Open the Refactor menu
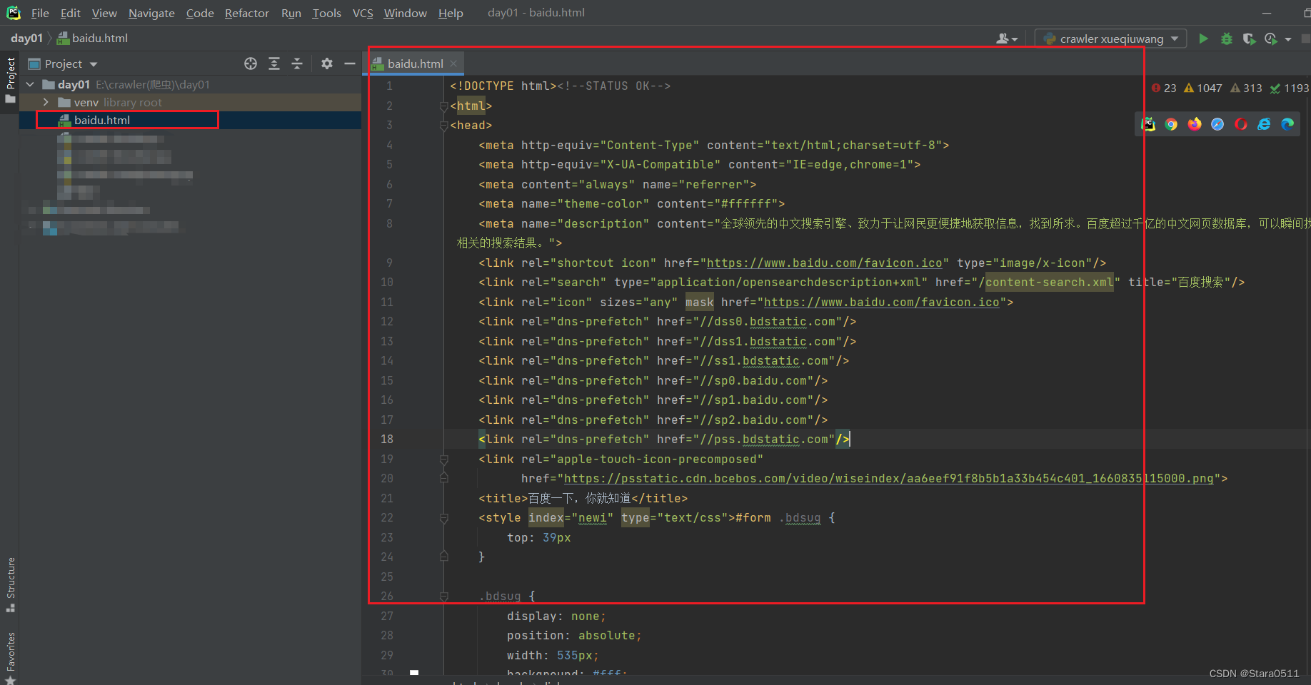 [247, 13]
